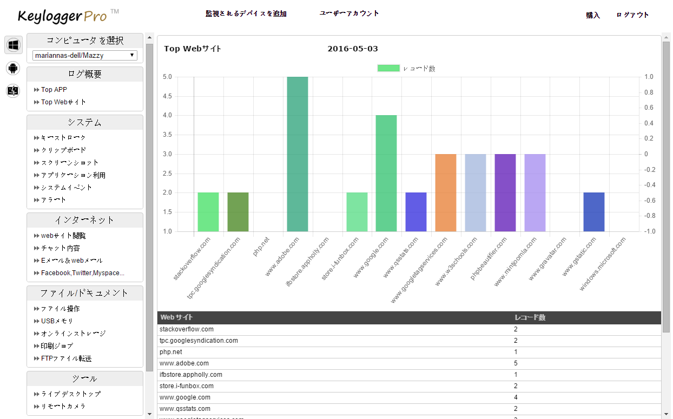Open USBメモリ logs

point(57,321)
